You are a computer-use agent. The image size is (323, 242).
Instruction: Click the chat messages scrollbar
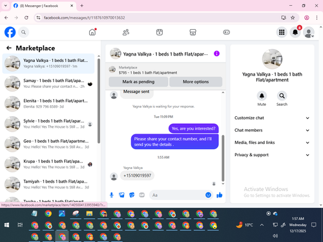[223, 158]
